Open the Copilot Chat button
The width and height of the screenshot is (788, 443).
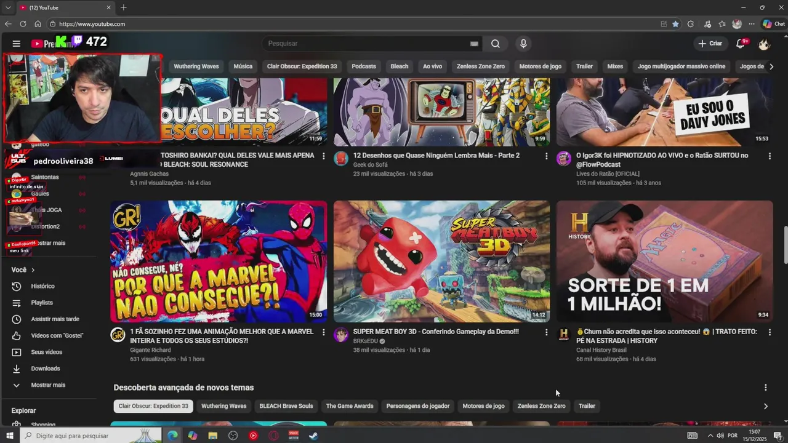pos(774,24)
